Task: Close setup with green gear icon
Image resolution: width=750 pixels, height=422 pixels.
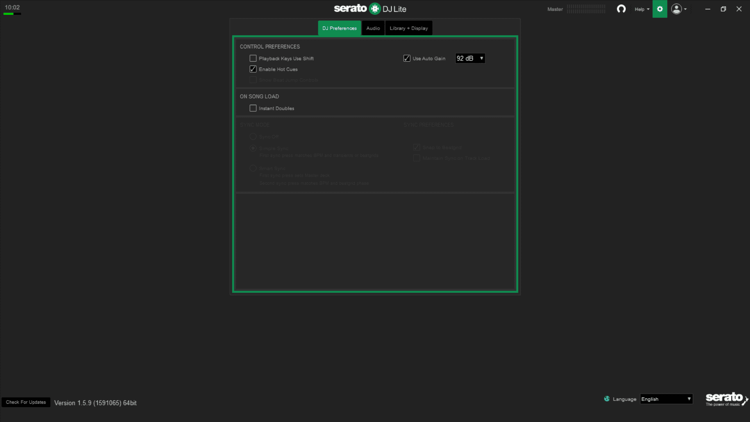Action: 660,9
